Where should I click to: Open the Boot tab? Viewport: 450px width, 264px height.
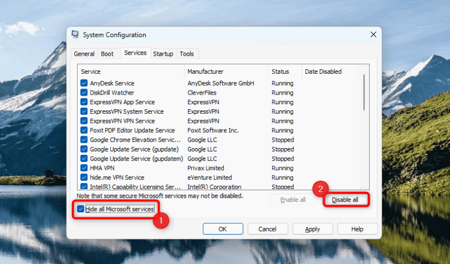click(107, 53)
